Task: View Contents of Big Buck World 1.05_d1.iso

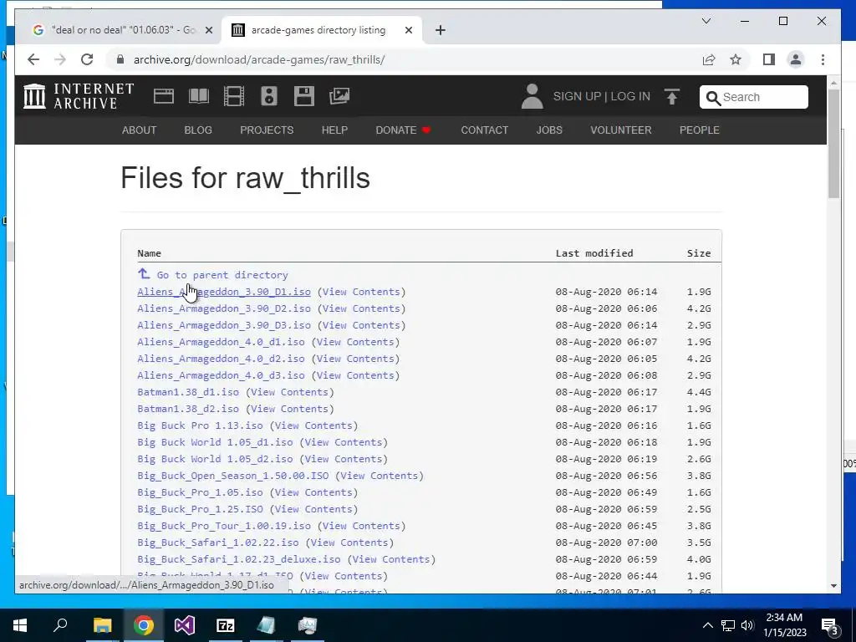Action: coord(344,442)
